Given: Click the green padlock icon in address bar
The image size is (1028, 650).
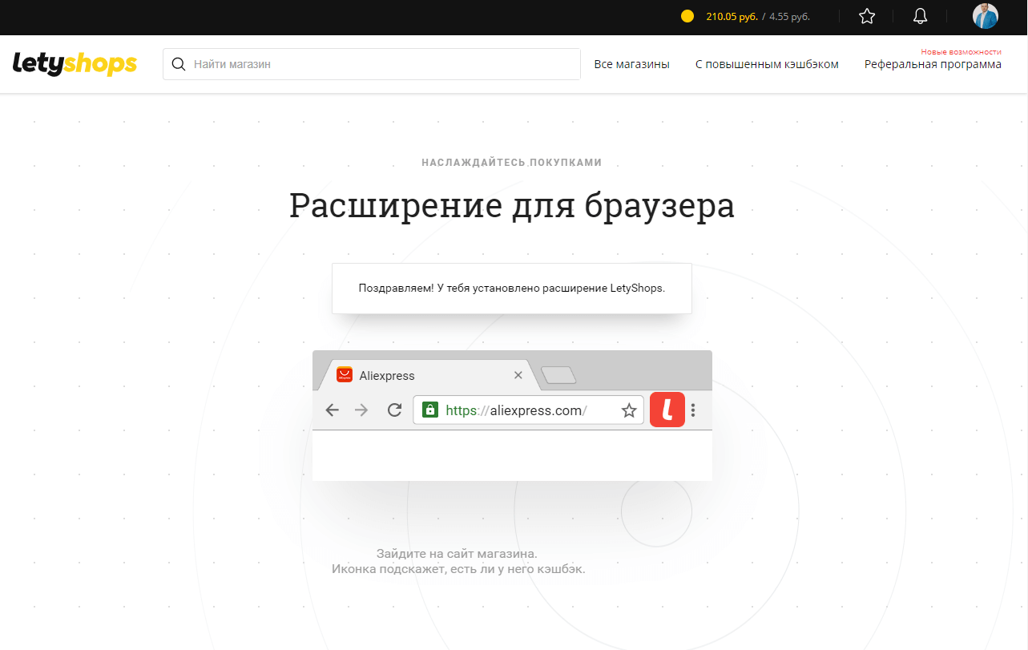Looking at the screenshot, I should tap(430, 410).
